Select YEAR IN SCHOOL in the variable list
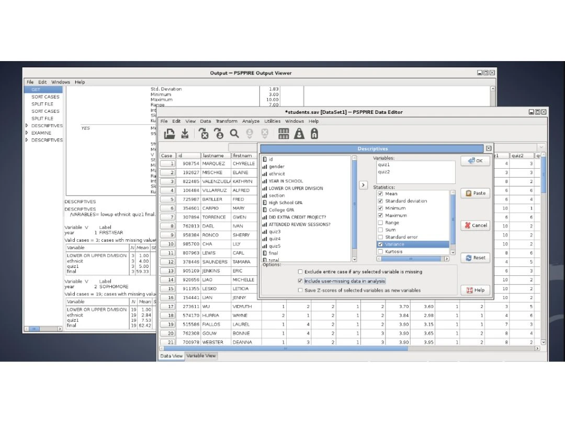 (286, 181)
